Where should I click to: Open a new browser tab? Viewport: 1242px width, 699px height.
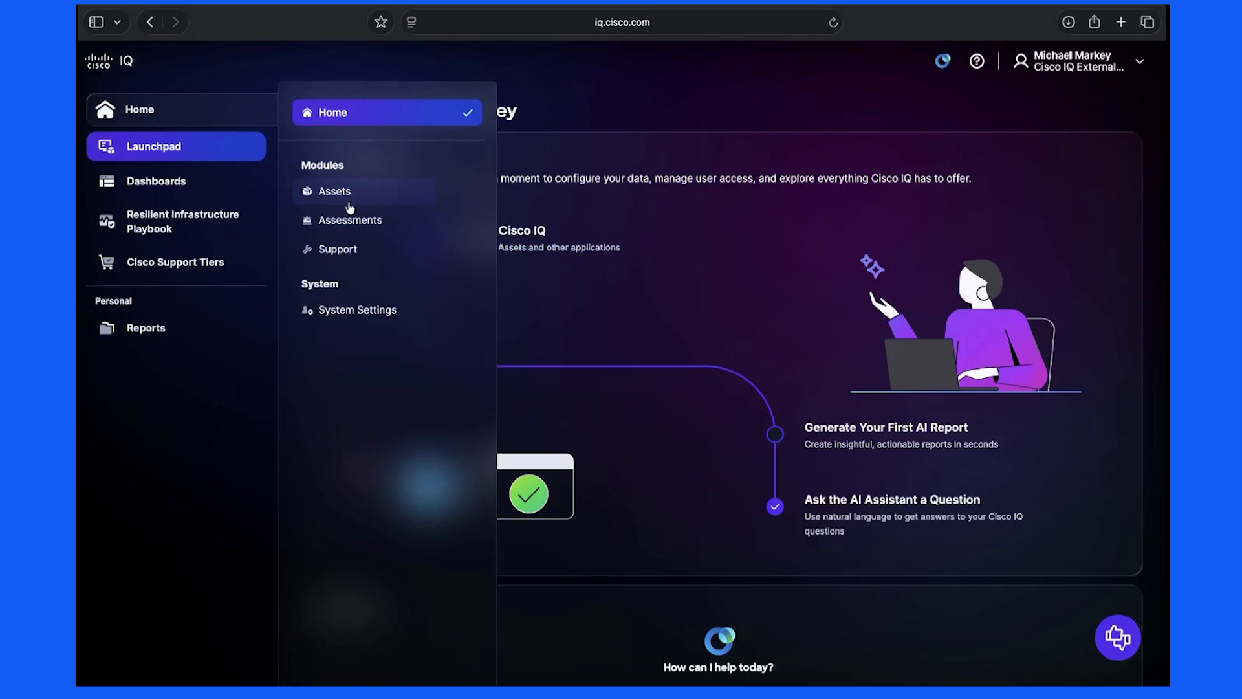(x=1121, y=22)
